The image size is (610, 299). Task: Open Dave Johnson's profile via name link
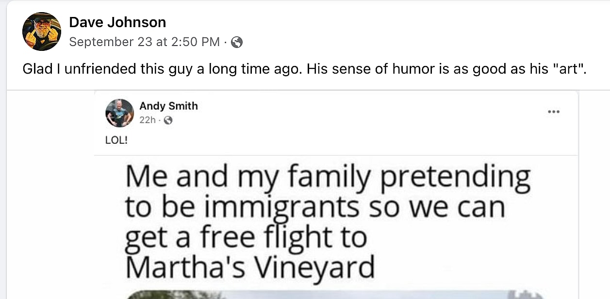117,22
